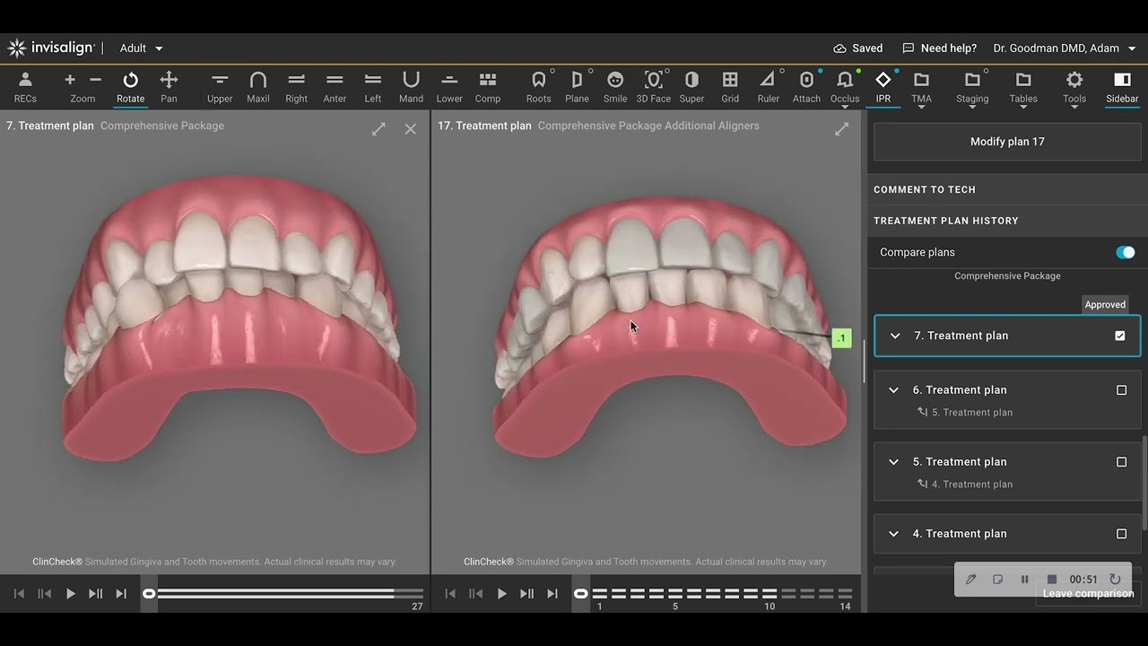Turn off the Compare plans switch

[1125, 252]
